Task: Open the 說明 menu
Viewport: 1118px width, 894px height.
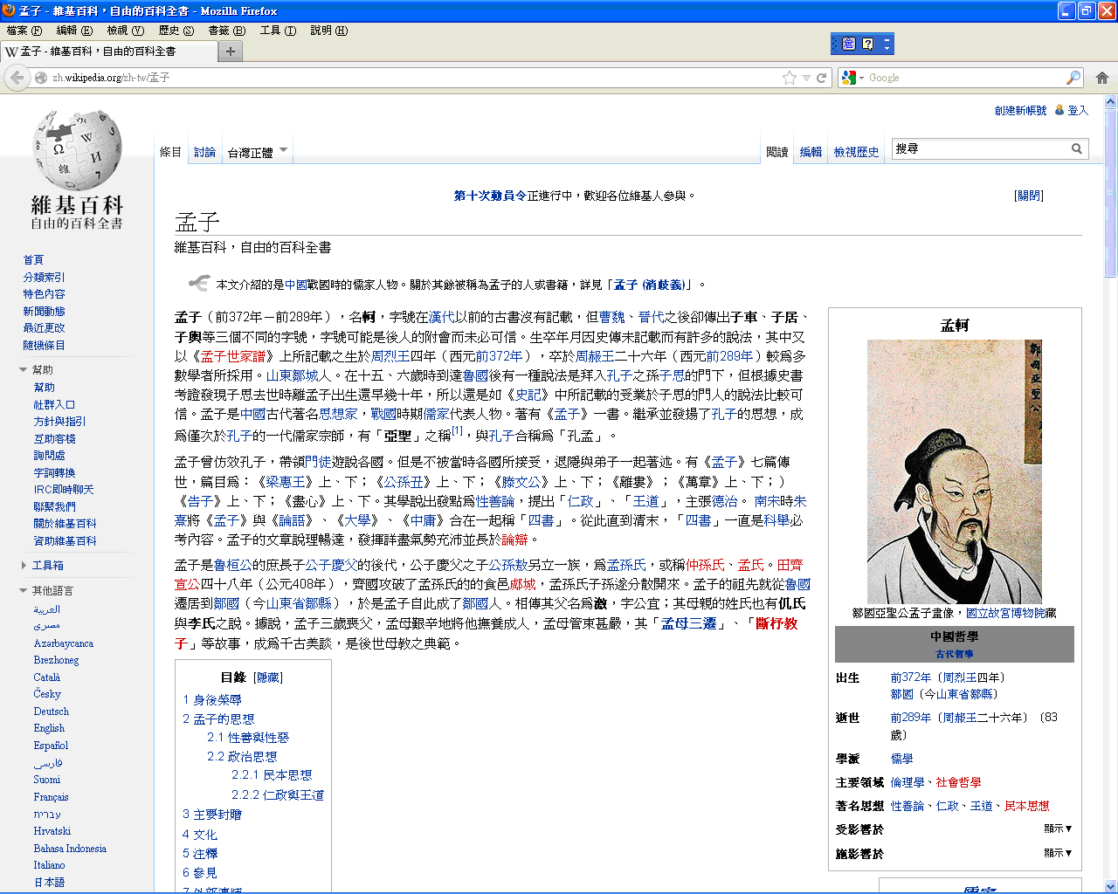Action: pos(329,31)
